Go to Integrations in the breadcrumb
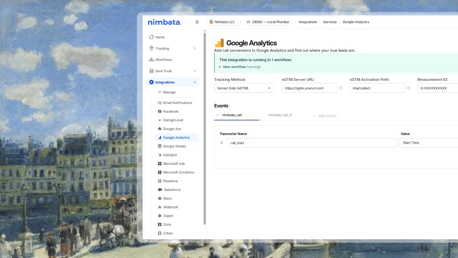Screen dimensions: 458x258 308,22
